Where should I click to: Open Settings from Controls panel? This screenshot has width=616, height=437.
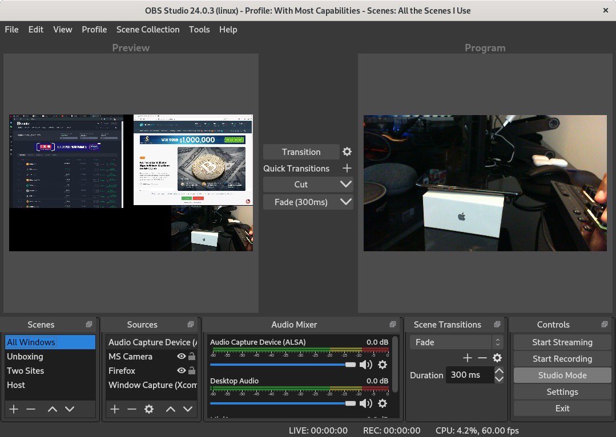562,391
